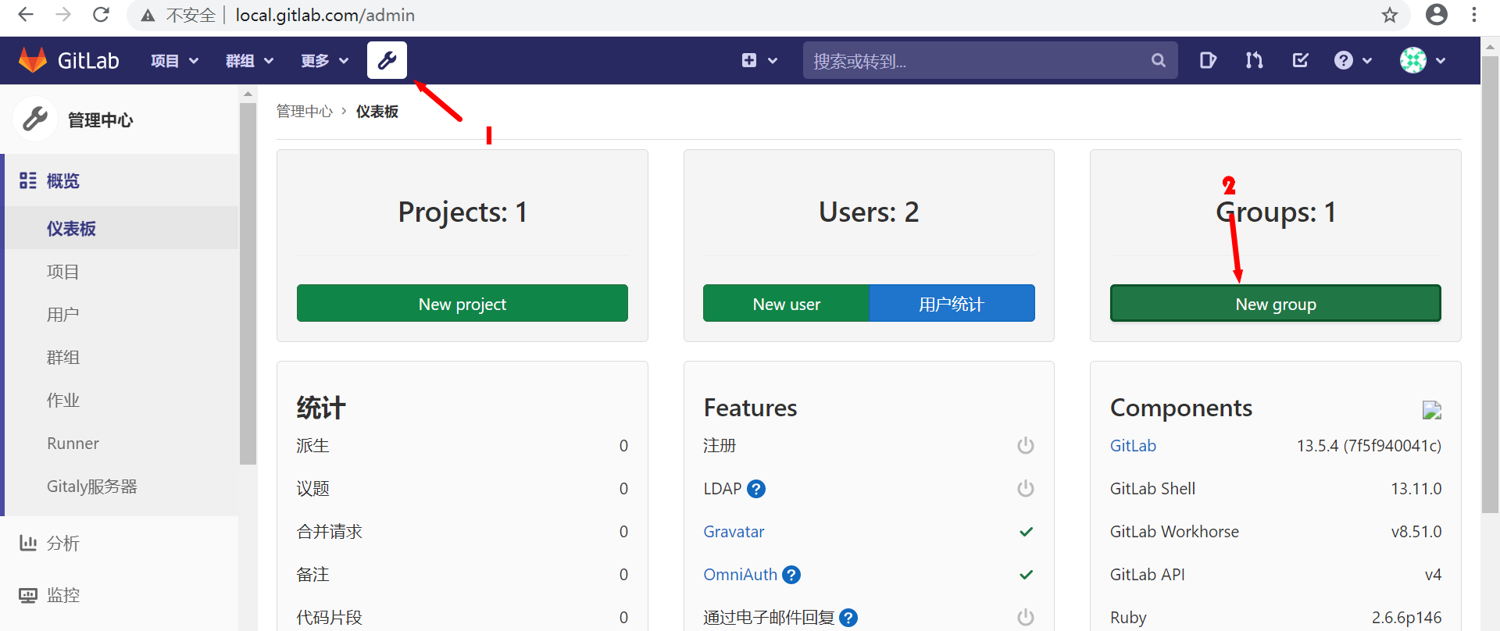This screenshot has height=631, width=1500.
Task: Click the insecure warning triangle icon
Action: click(x=148, y=16)
